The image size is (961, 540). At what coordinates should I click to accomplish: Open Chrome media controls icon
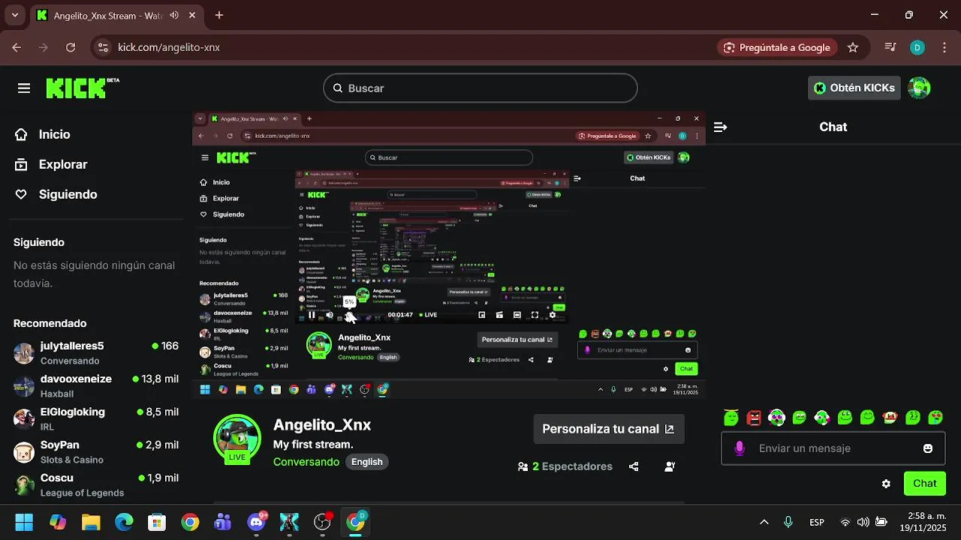(x=890, y=47)
